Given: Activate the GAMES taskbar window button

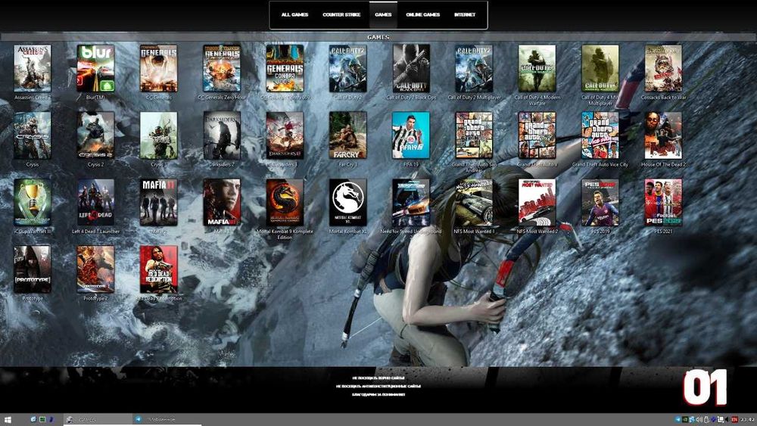Looking at the screenshot, I should [98, 420].
